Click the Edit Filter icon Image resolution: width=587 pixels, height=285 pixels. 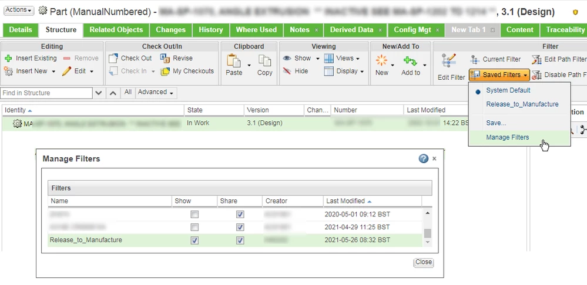click(449, 61)
